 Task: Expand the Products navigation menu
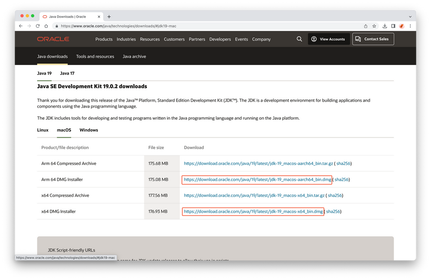pos(104,39)
